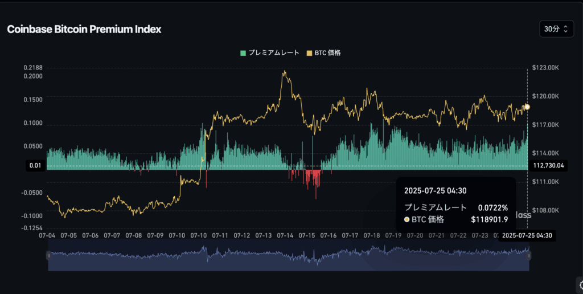Viewport: 583px width, 294px height.
Task: Click the $123.00K price axis label
Action: (545, 68)
